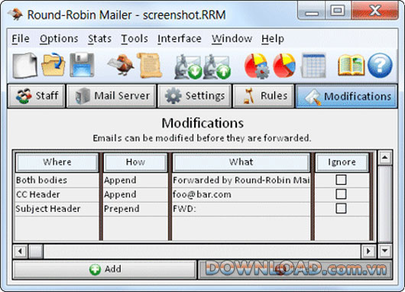Open the Help menu
405x292 pixels.
coord(273,39)
